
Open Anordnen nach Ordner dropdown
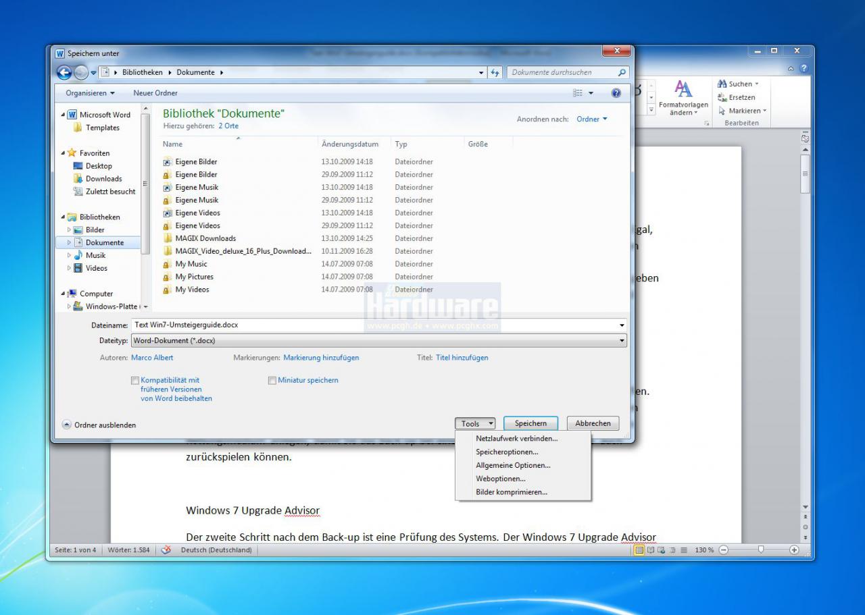click(592, 119)
